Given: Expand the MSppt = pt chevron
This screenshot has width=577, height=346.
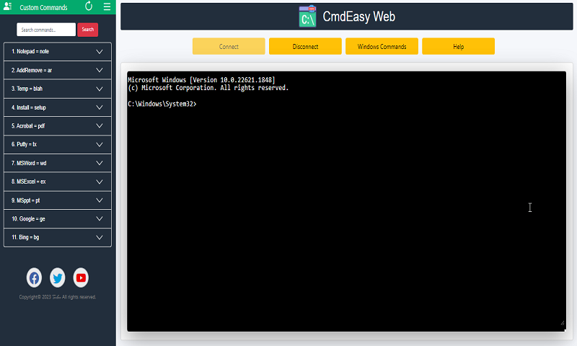Looking at the screenshot, I should pos(100,200).
